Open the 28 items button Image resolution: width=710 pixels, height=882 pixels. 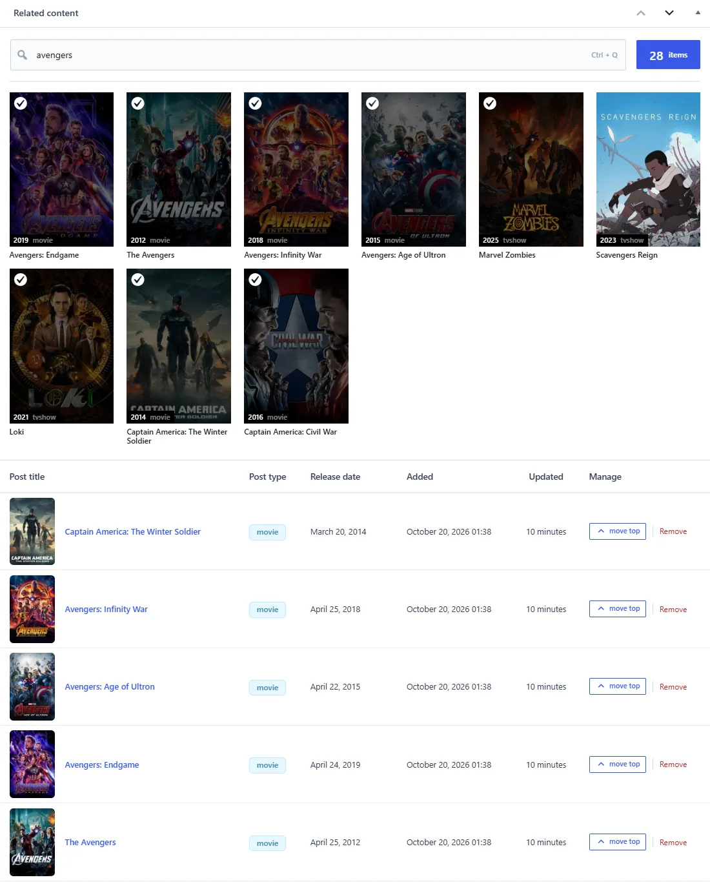[668, 55]
